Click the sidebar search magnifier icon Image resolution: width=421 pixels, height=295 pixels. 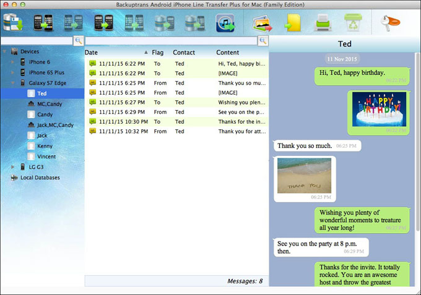(x=79, y=41)
